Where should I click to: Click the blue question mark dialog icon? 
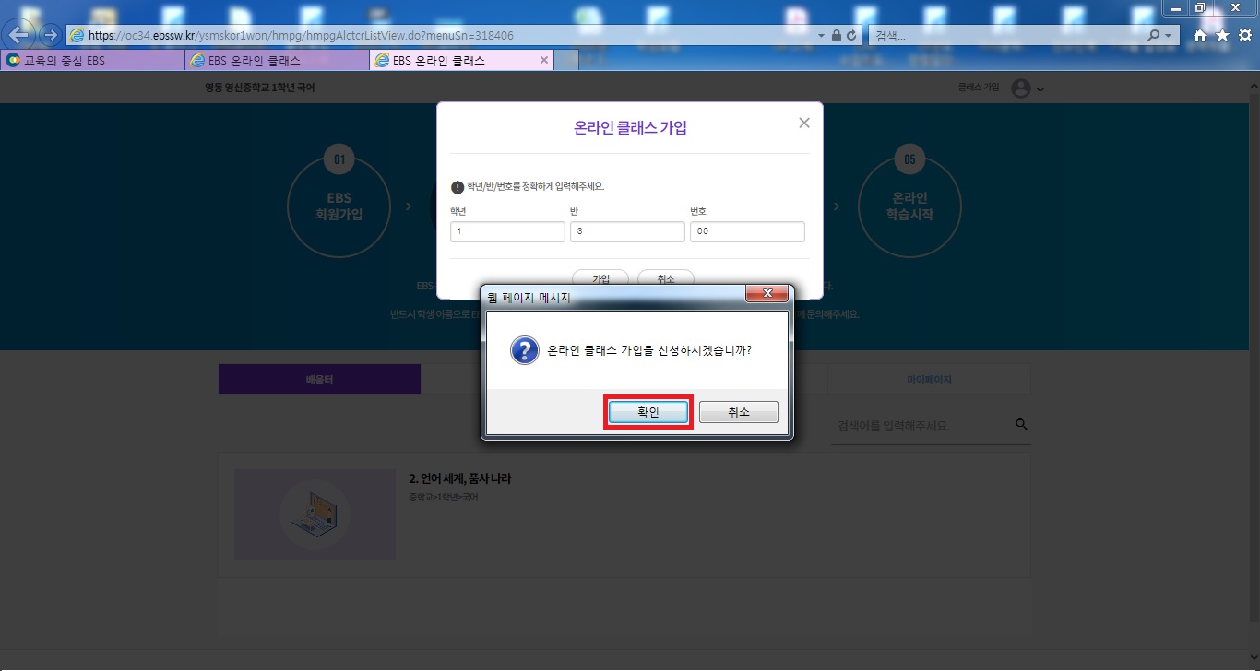click(525, 350)
